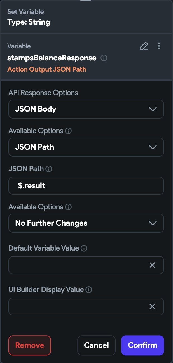Open the JSON Body dropdown
The image size is (173, 363).
coord(86,109)
